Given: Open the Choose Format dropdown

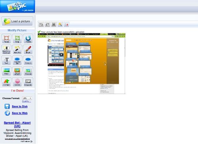Looking at the screenshot, I should [26, 98].
